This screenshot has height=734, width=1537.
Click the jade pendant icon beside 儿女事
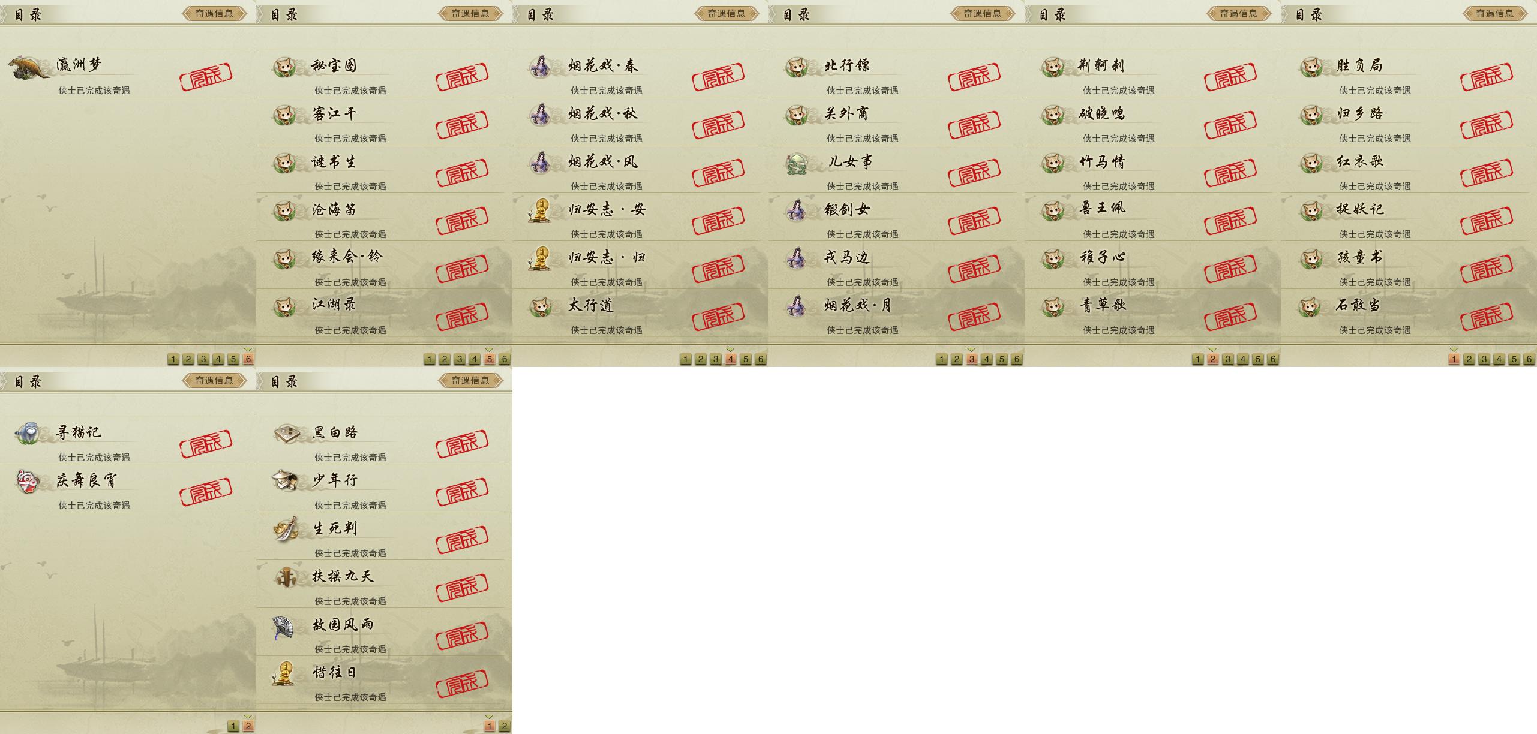[797, 164]
